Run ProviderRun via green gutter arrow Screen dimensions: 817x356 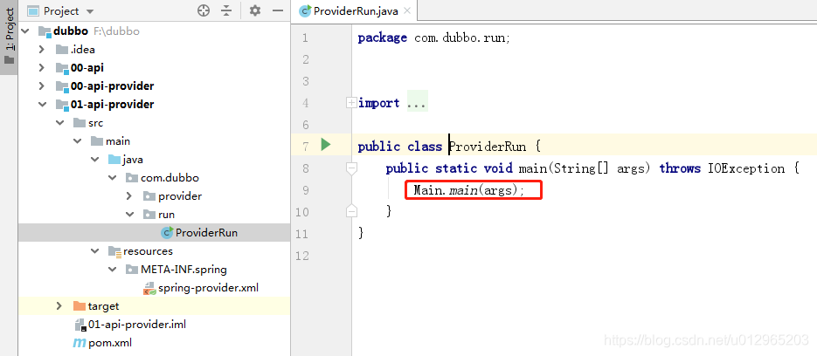326,144
